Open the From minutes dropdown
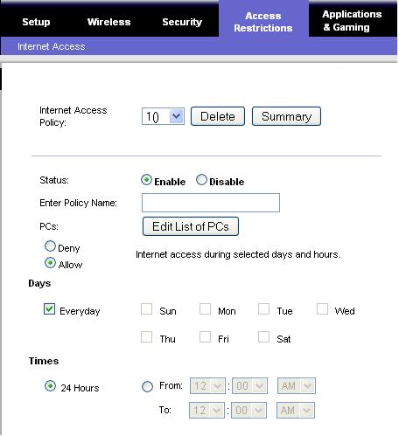The image size is (399, 436). tap(249, 386)
